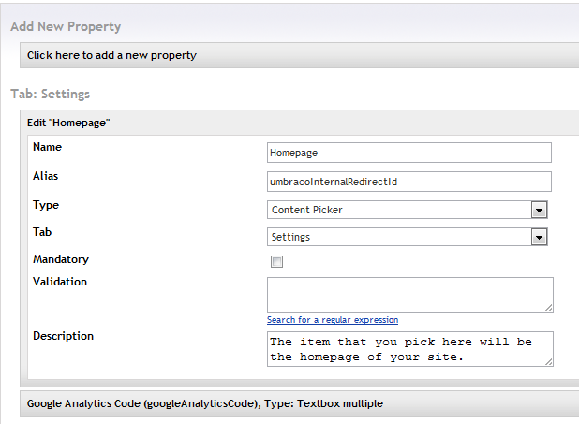Collapse the Edit "Homepage" property header
The height and width of the screenshot is (424, 579).
(x=299, y=123)
